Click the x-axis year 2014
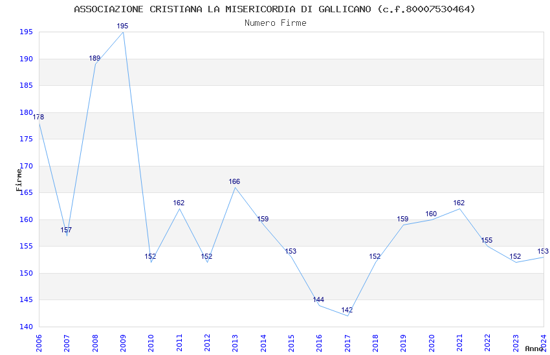This screenshot has width=550, height=355. 263,343
